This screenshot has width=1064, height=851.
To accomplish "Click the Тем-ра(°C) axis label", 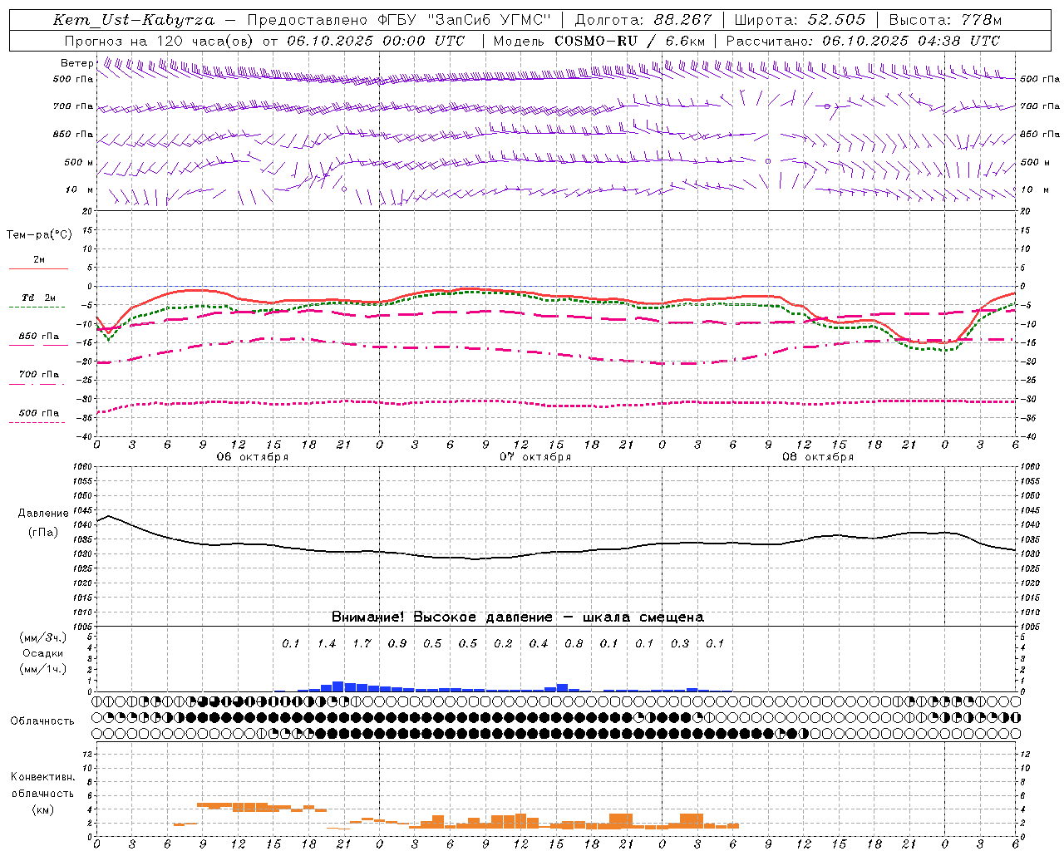I will coord(39,235).
